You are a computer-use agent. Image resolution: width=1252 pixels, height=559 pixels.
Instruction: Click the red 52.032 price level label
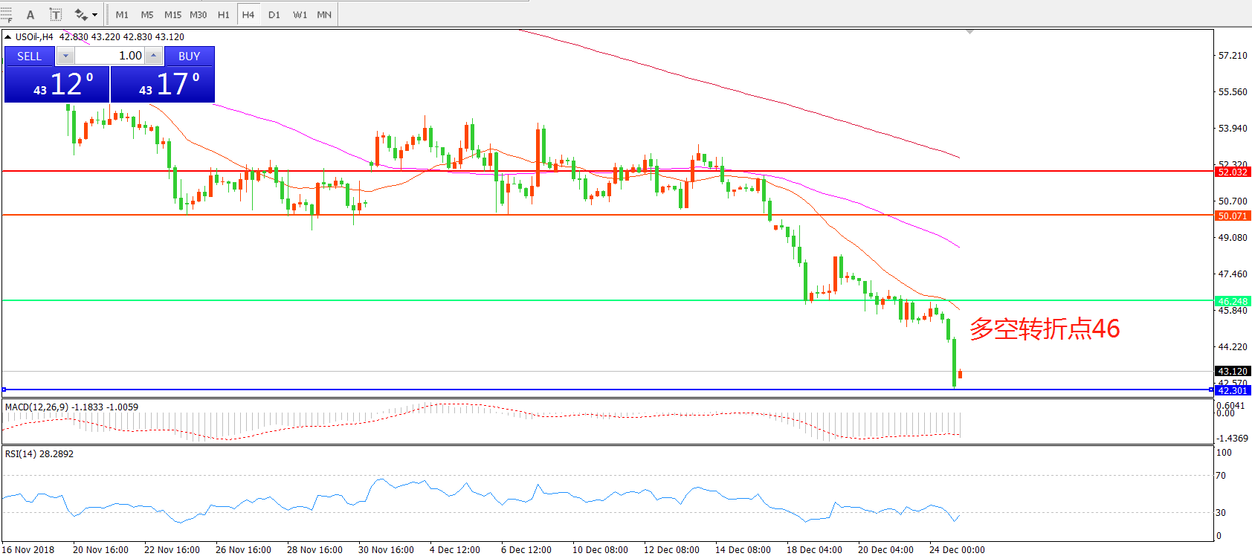tap(1232, 172)
